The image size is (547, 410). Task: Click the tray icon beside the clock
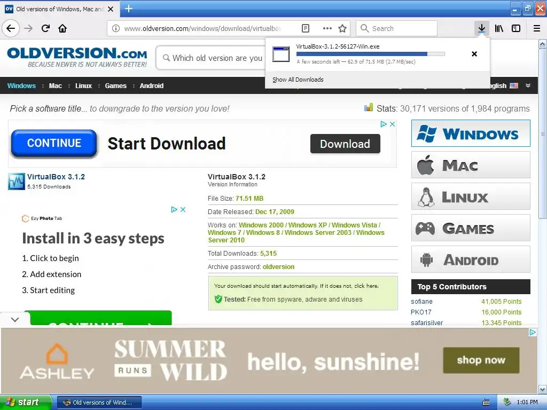tap(507, 402)
